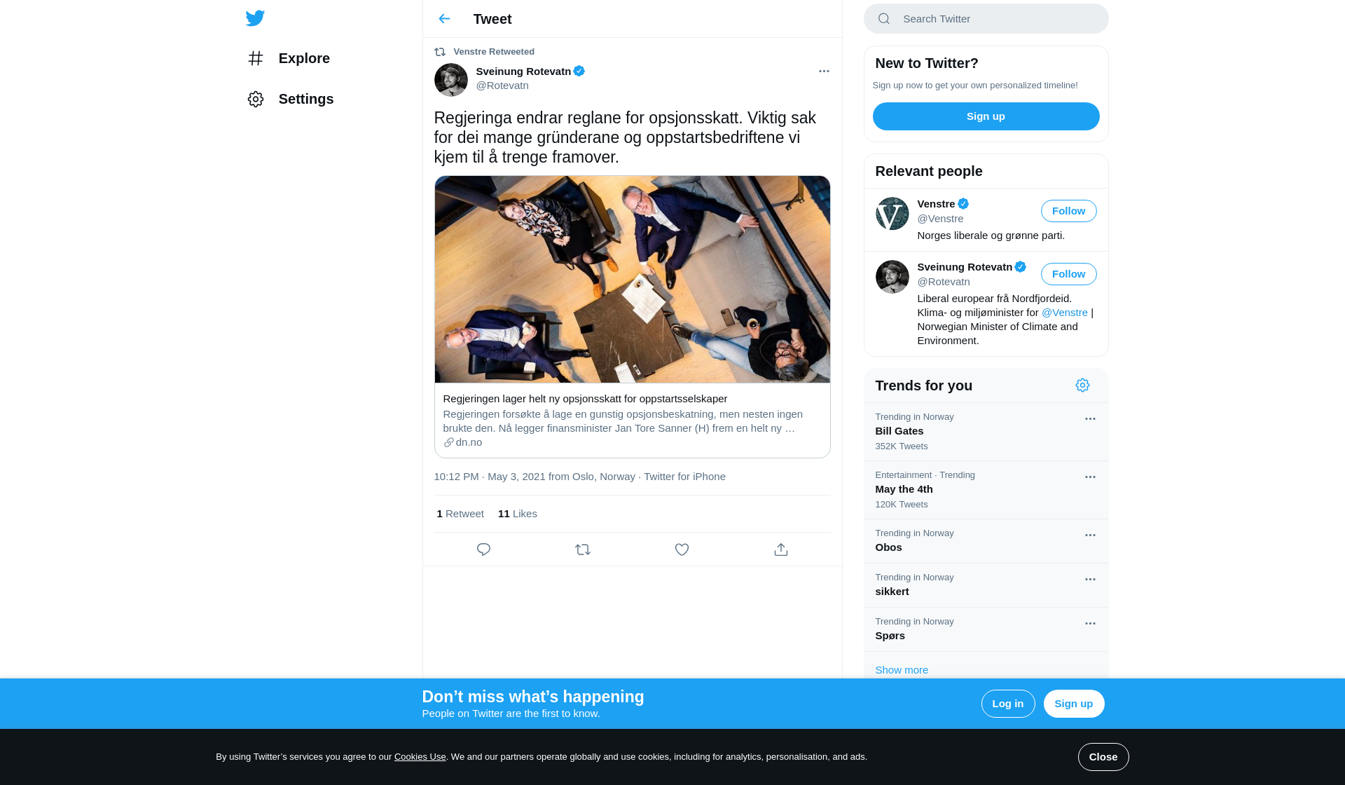Click Sveinung Rotevatn's avatar in the tweet

click(451, 80)
